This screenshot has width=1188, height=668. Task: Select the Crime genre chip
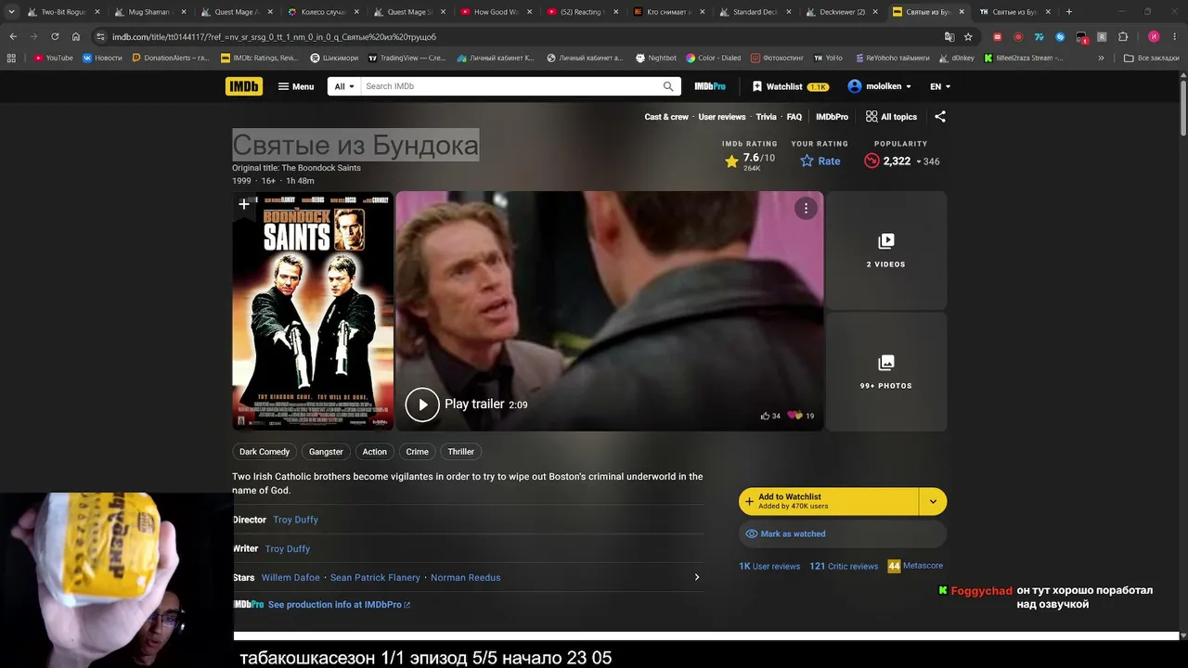(x=418, y=452)
